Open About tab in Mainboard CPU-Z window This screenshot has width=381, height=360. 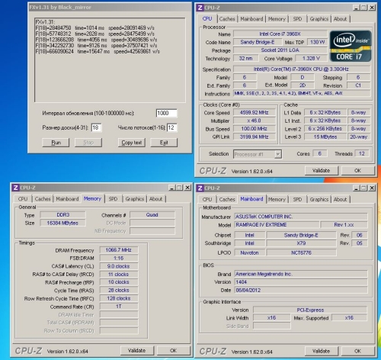341,199
